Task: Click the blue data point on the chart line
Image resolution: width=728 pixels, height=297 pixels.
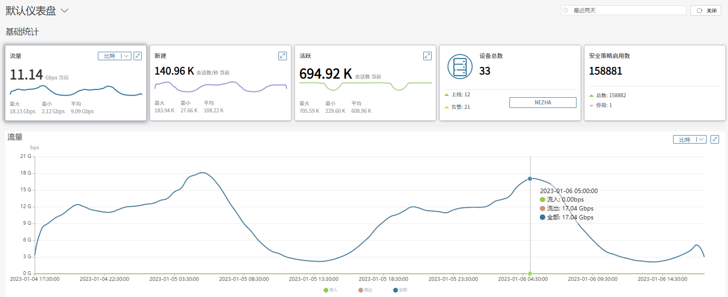Action: click(530, 179)
